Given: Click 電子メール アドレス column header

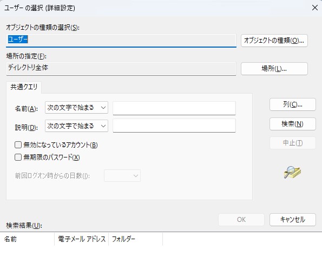Looking at the screenshot, I should tap(82, 239).
